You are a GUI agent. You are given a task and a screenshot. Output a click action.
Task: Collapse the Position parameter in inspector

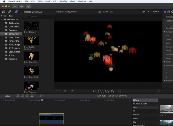coord(165,66)
